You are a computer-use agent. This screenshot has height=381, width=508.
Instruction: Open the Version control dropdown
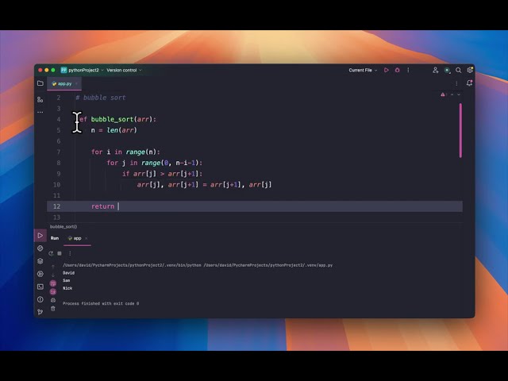tap(124, 70)
